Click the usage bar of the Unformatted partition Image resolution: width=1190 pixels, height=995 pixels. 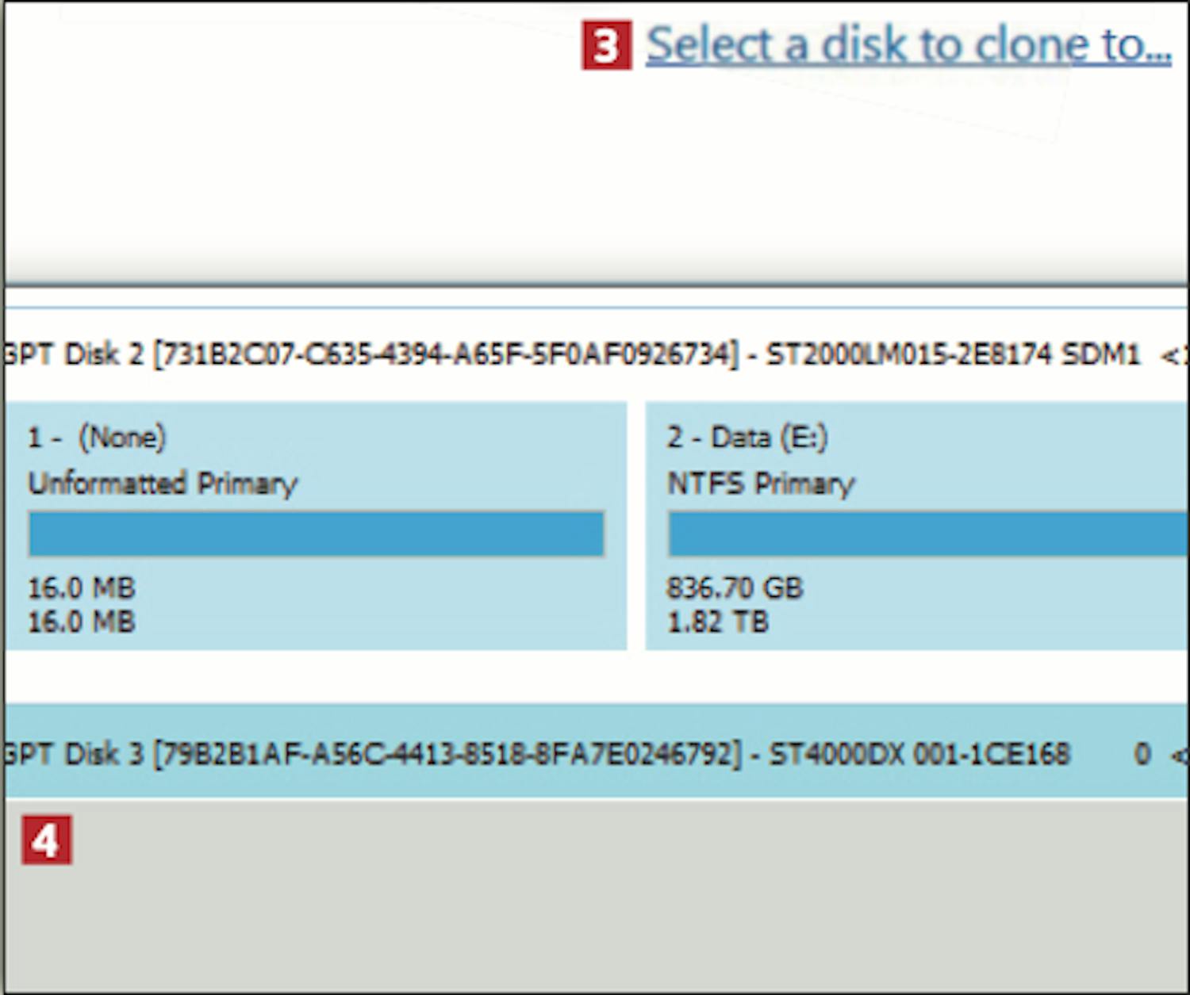point(317,534)
